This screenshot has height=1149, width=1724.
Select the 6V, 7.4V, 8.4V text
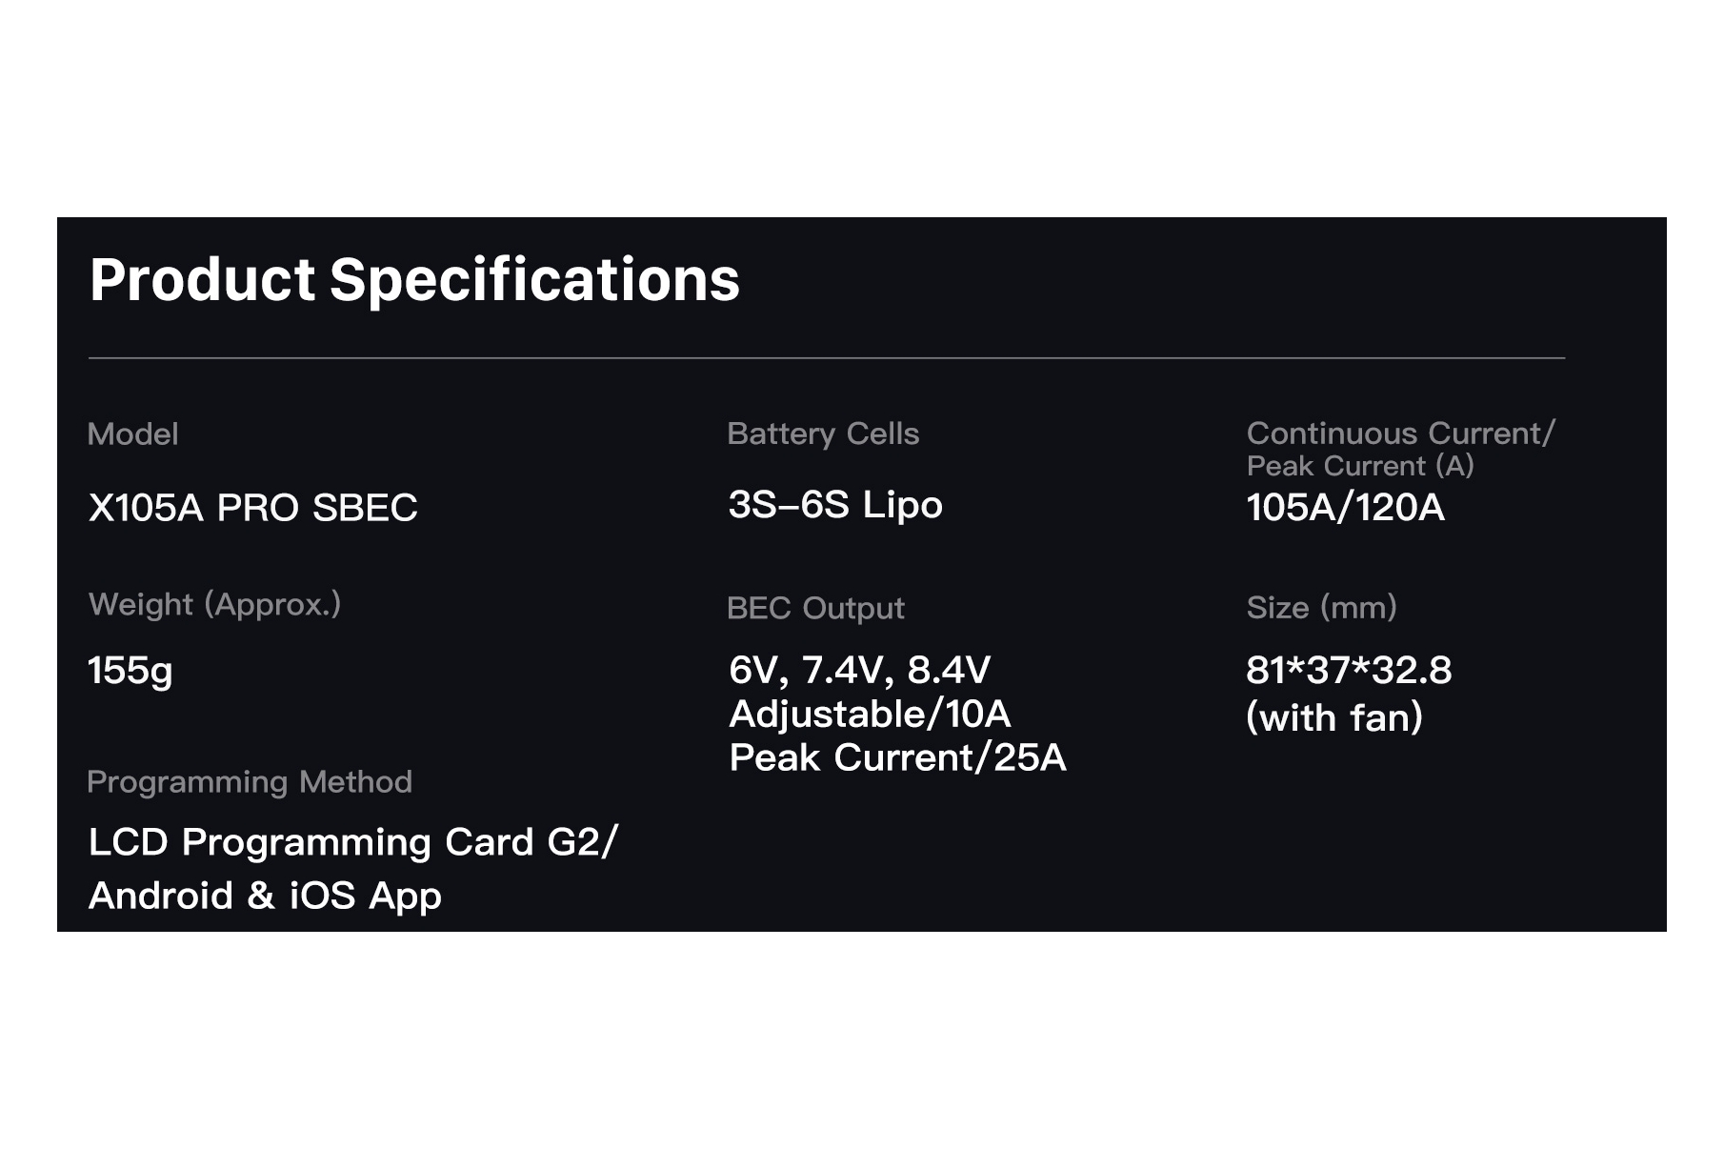point(859,670)
